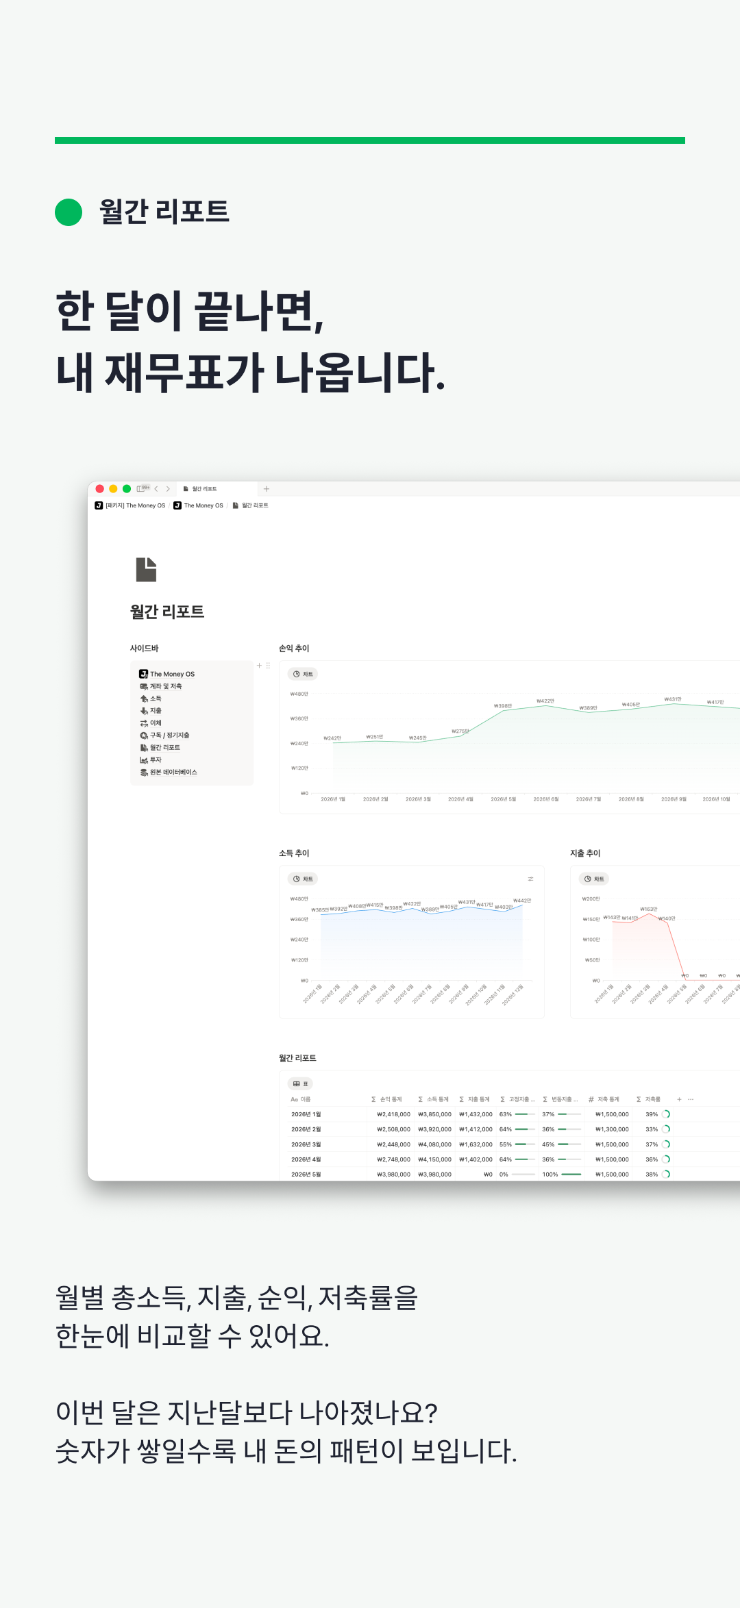This screenshot has width=740, height=1608.
Task: Click the 지출 통계 column header
Action: click(474, 1099)
